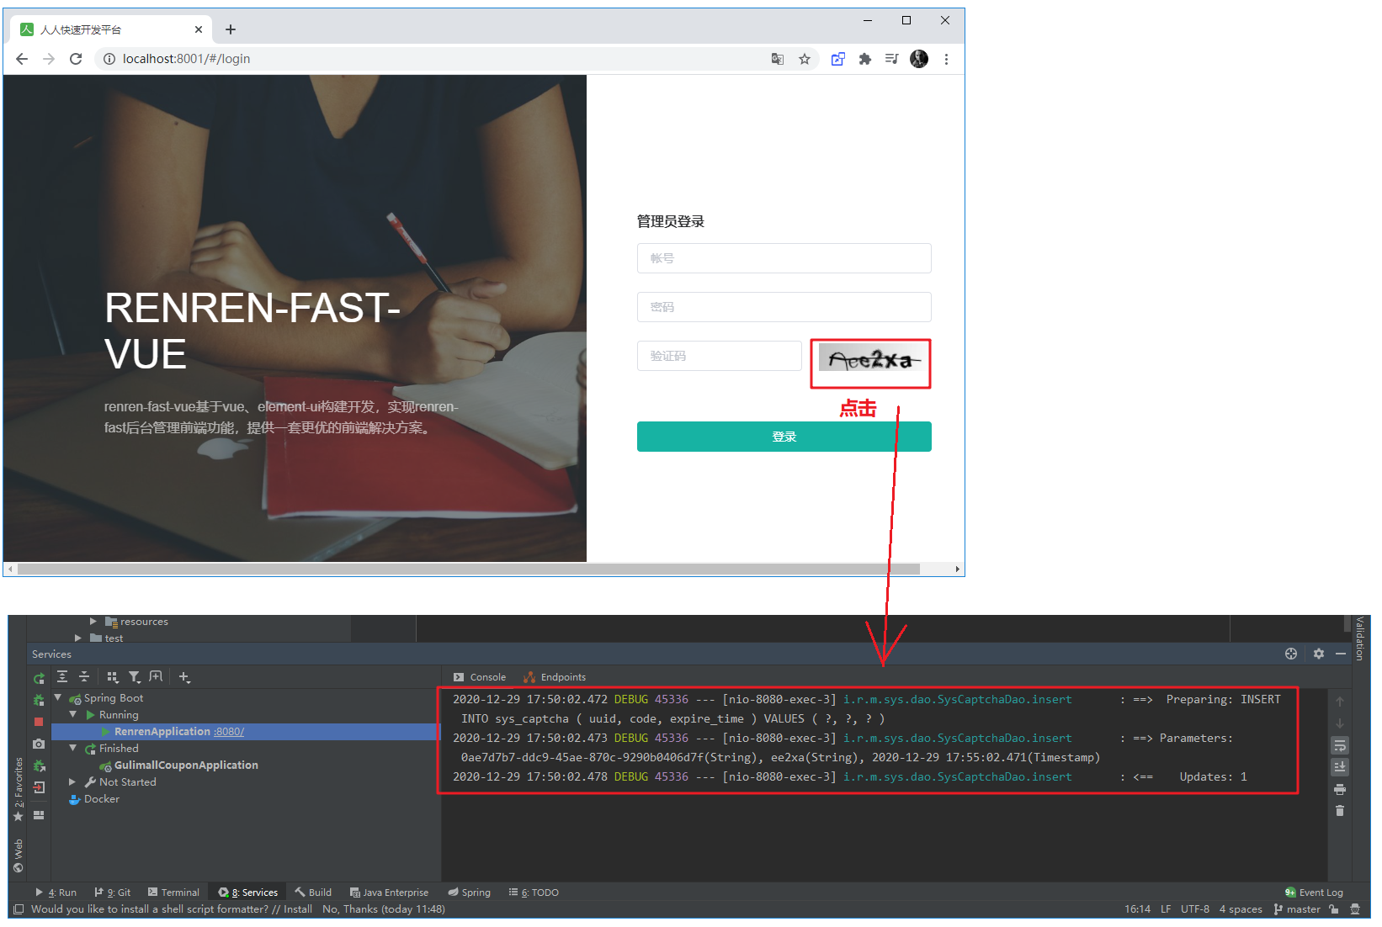Expand all services icon

coord(62,677)
